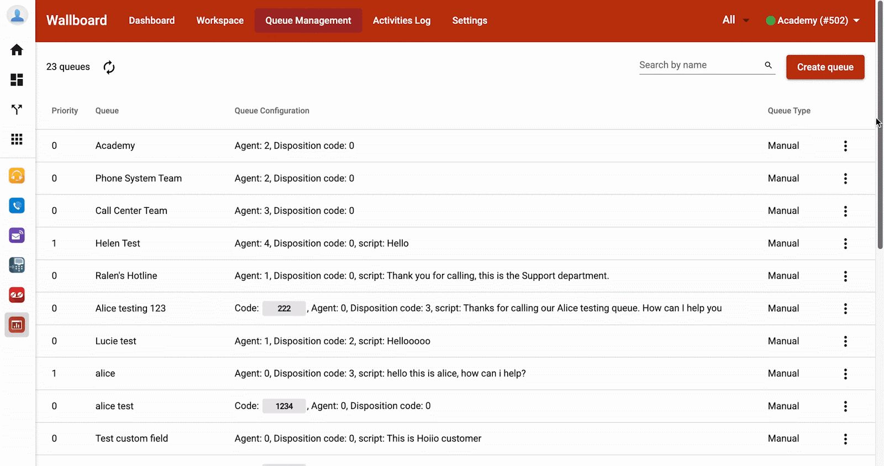Open more options for Lucie test queue
Screen dimensions: 884x466
point(845,341)
